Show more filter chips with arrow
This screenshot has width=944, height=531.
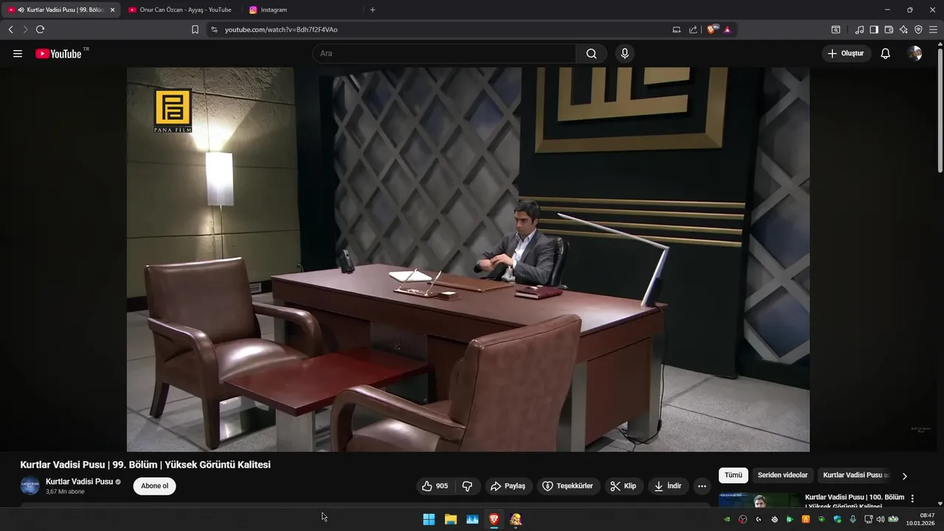(905, 476)
